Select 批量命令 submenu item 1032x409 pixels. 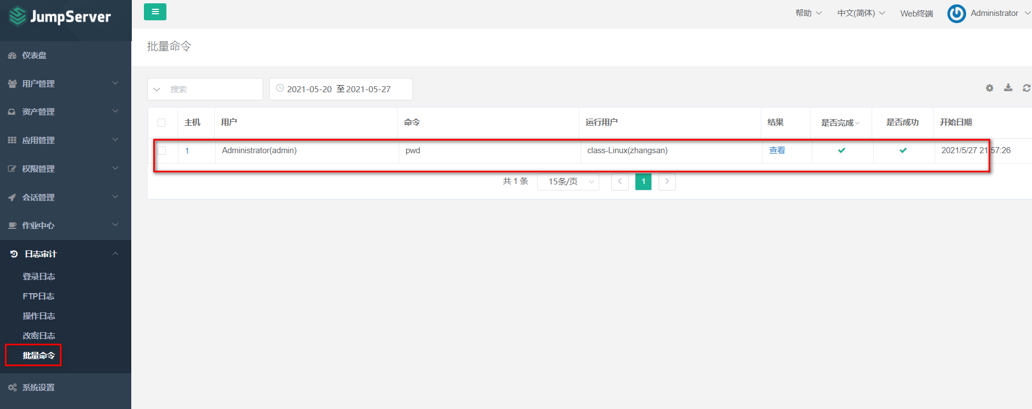[38, 356]
